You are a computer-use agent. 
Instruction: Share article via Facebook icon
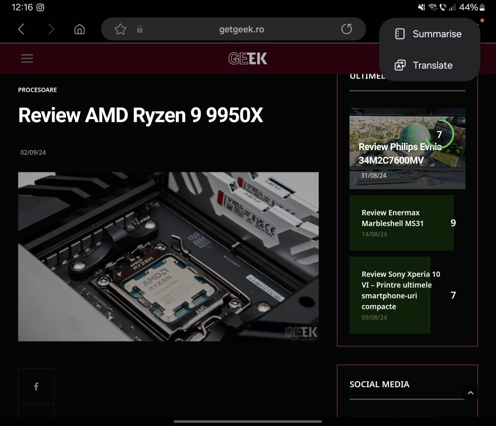36,386
